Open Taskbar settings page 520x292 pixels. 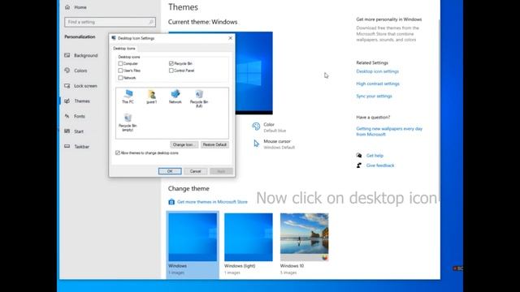coord(81,146)
